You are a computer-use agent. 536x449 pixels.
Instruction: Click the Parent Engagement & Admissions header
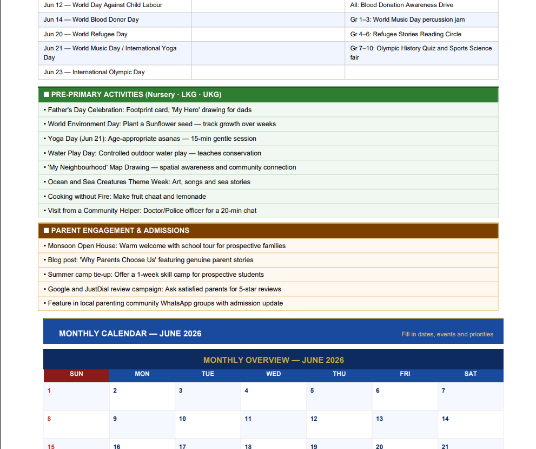click(x=268, y=231)
